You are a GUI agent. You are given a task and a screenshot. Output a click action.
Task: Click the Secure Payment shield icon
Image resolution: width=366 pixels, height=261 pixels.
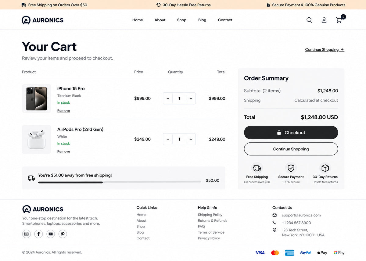point(291,168)
